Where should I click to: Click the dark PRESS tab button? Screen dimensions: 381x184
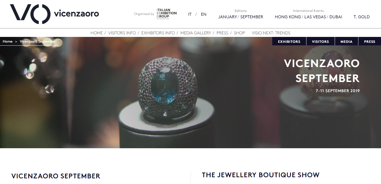coord(370,41)
